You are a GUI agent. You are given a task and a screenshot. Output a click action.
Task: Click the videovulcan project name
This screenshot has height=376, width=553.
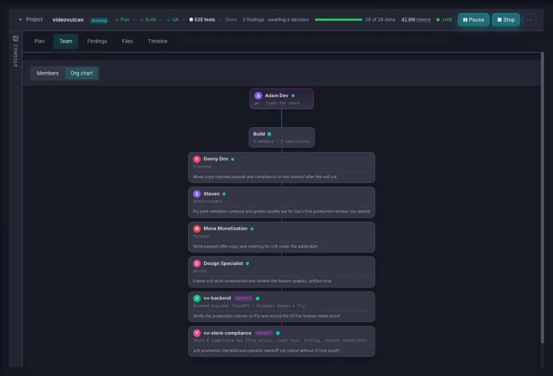pos(68,20)
